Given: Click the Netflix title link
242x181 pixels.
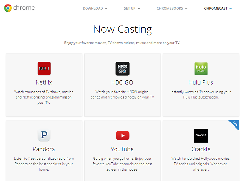Looking at the screenshot, I should pos(44,82).
